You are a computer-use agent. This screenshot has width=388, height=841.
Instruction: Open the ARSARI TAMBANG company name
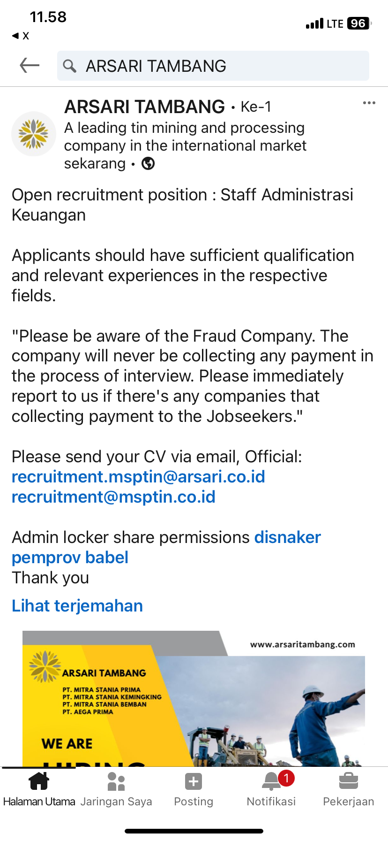click(x=144, y=107)
